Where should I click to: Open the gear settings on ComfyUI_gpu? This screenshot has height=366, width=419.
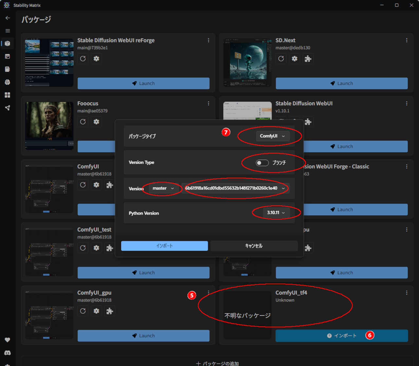[x=96, y=311]
